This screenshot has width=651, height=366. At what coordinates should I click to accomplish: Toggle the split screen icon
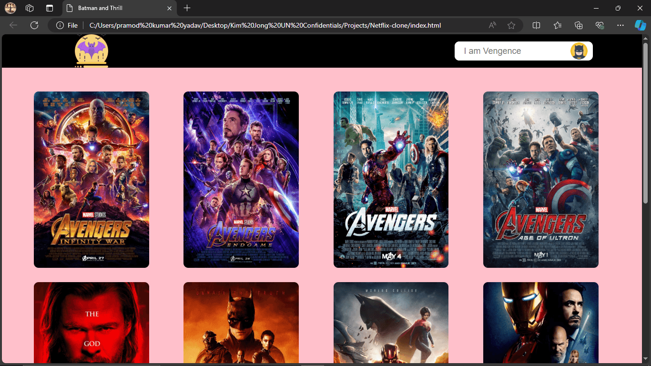tap(536, 25)
